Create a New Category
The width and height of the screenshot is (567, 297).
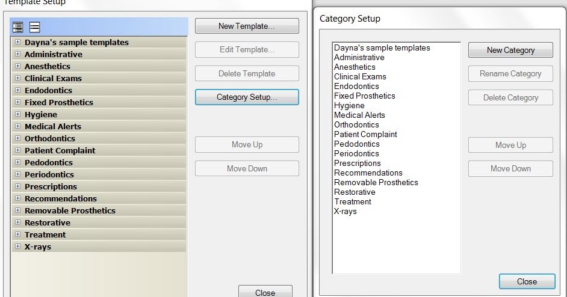510,51
